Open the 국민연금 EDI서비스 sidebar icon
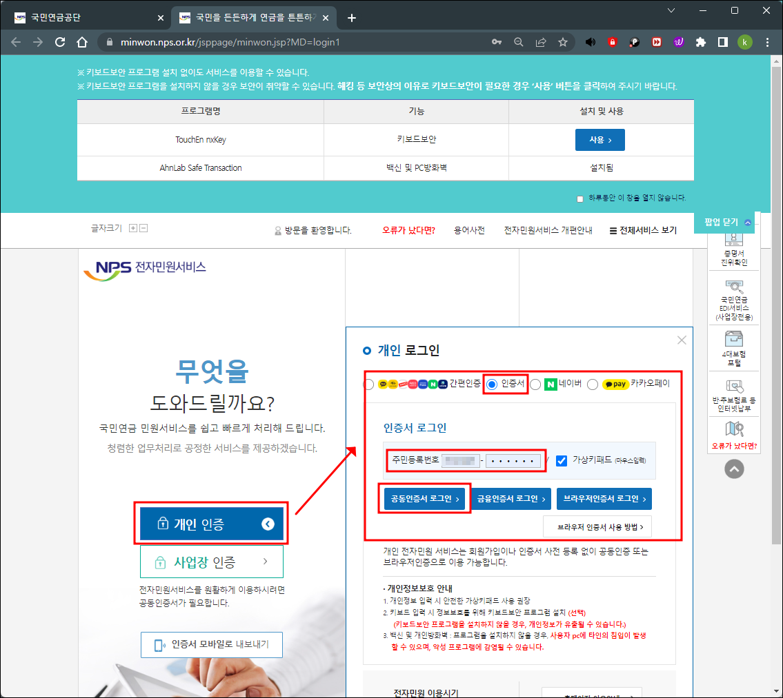This screenshot has height=698, width=783. pyautogui.click(x=734, y=298)
